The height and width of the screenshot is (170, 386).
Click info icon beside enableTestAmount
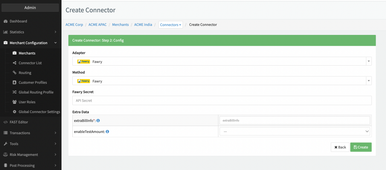click(107, 131)
